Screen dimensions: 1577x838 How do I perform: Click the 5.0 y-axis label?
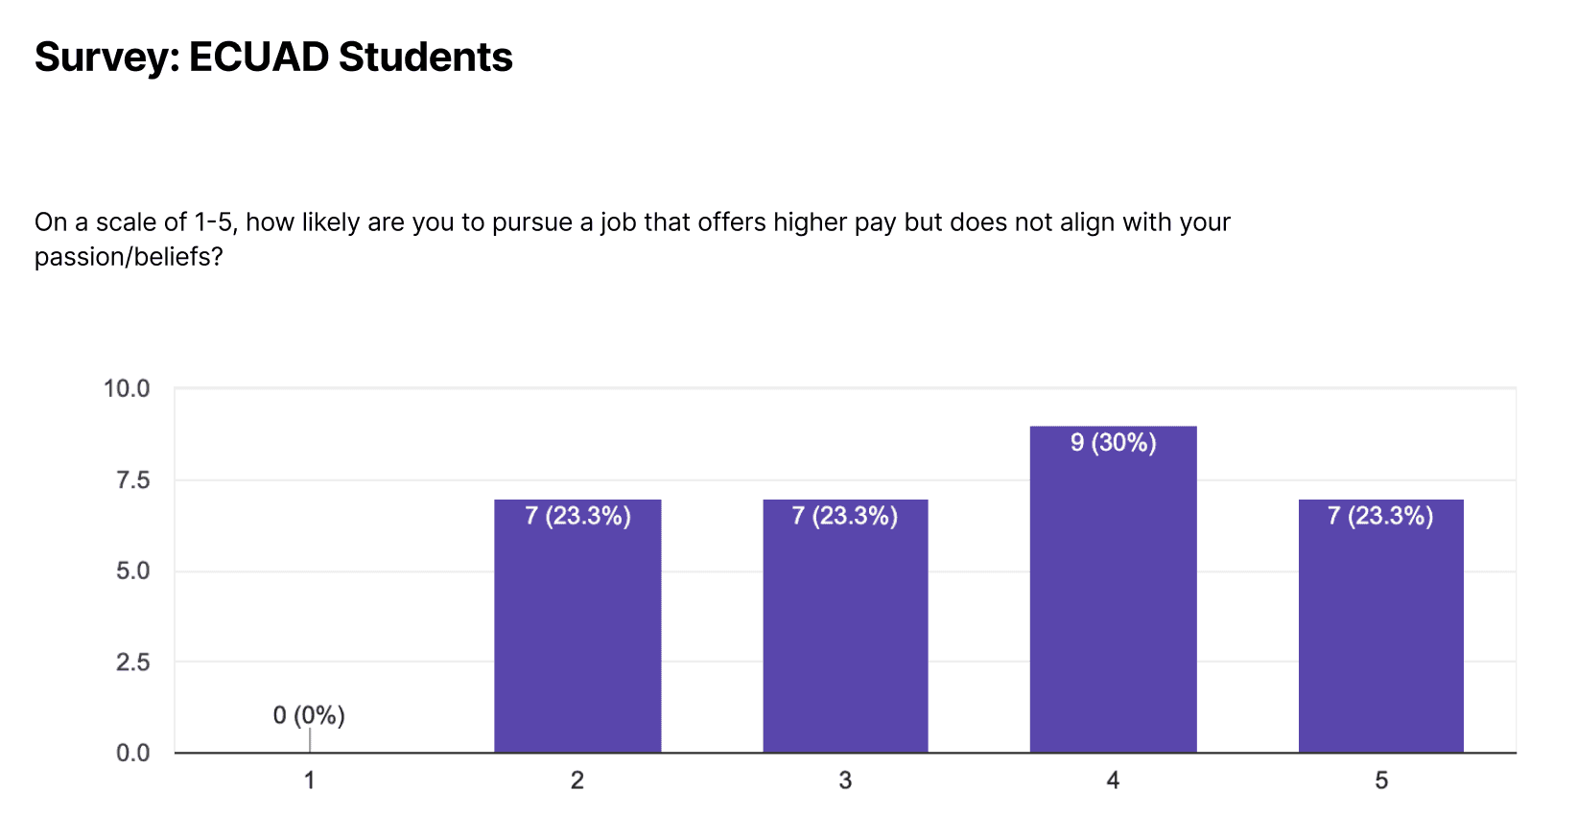point(132,571)
